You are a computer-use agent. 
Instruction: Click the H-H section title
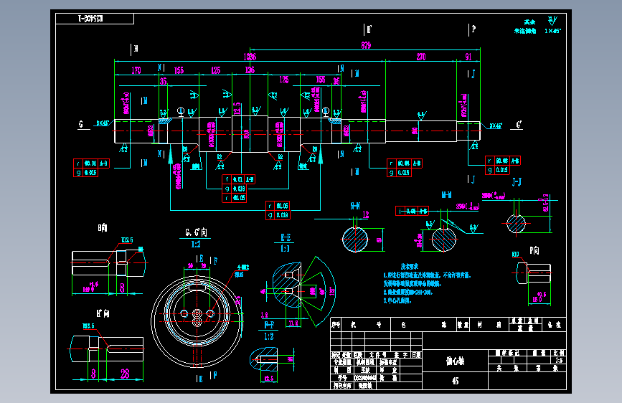447,195
